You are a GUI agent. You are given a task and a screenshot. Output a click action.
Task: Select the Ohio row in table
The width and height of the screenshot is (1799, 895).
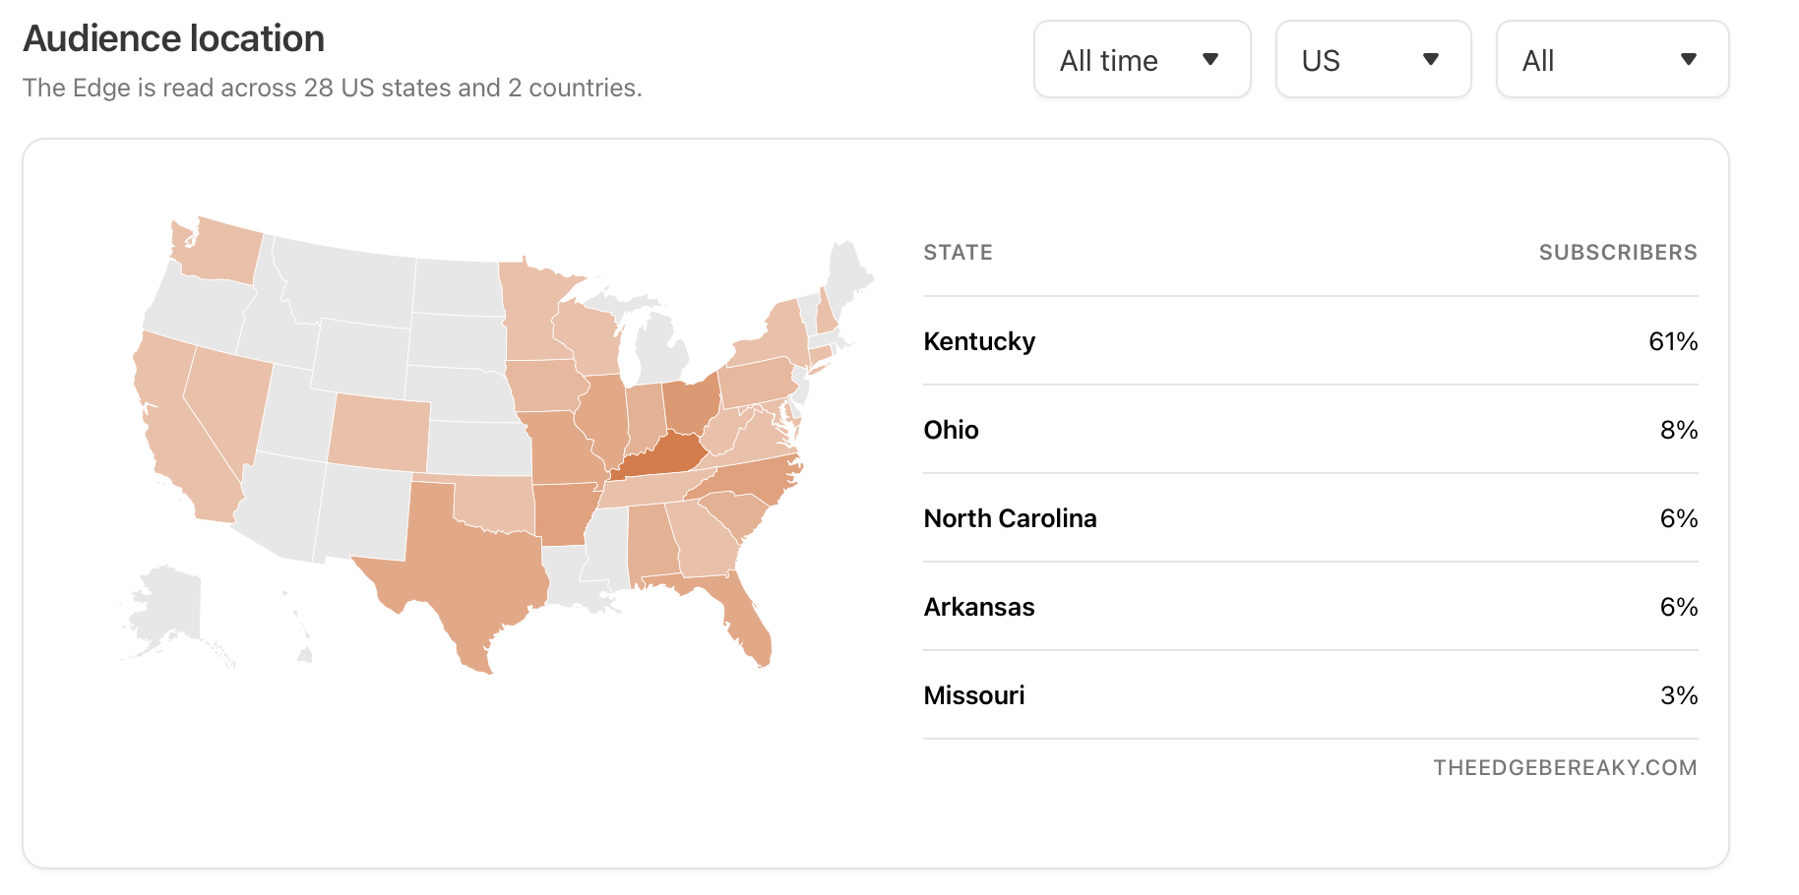click(1311, 430)
